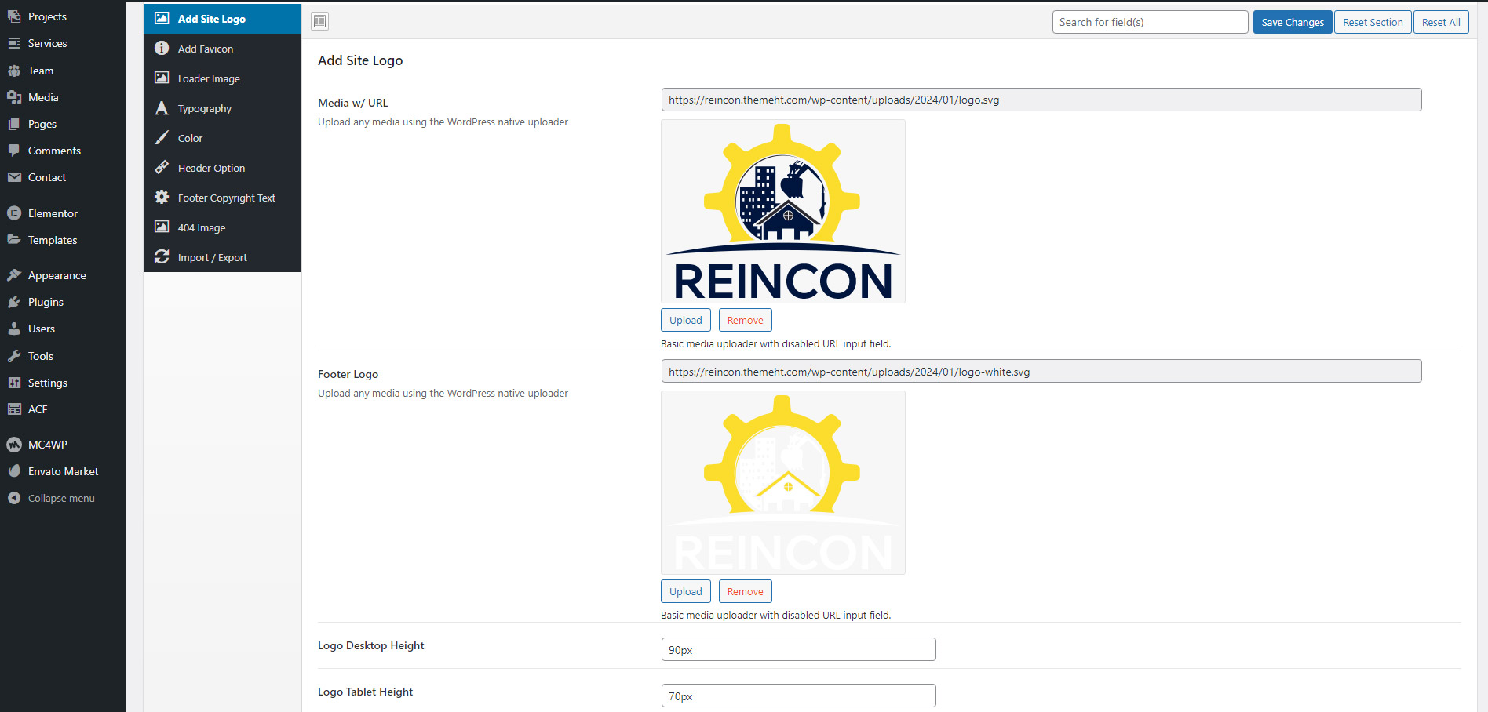Remove the Footer Logo image
1488x712 pixels.
(x=745, y=591)
